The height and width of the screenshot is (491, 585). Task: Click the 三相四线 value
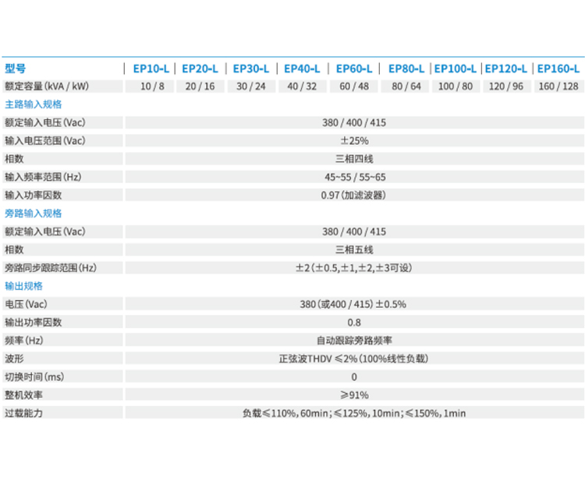tap(354, 159)
